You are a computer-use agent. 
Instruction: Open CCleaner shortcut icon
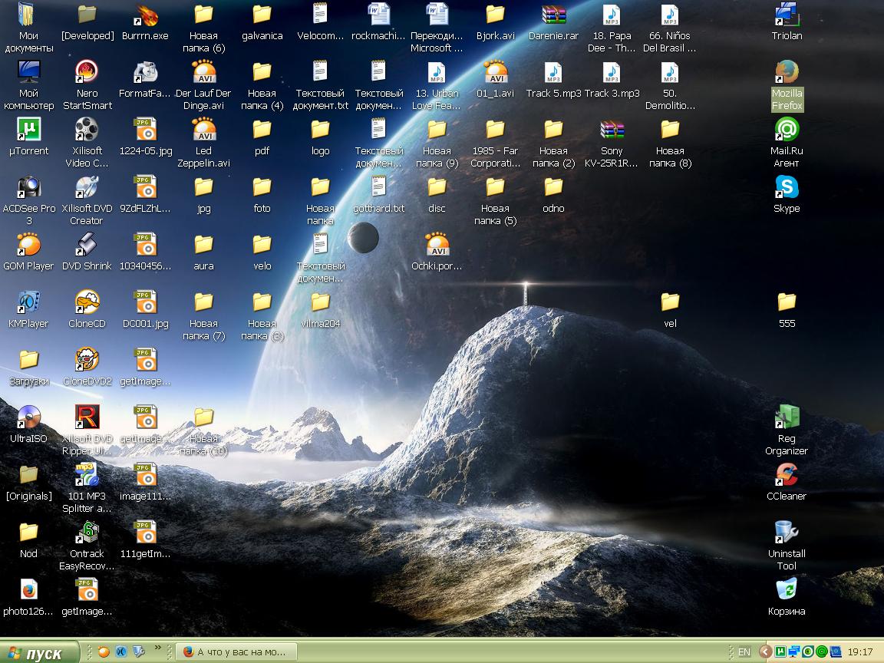point(787,476)
